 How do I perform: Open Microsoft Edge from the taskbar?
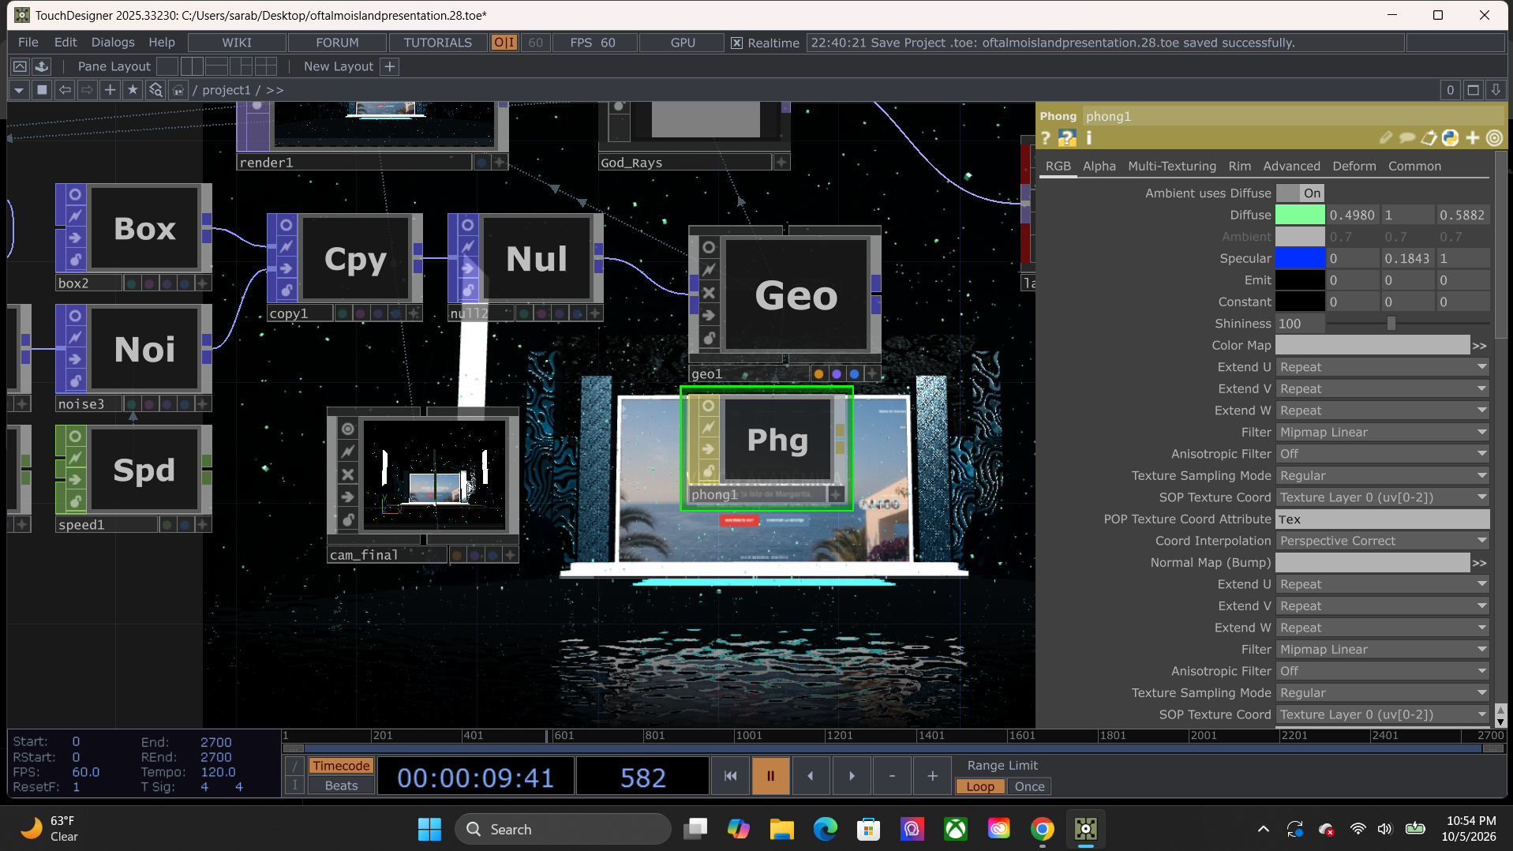825,829
